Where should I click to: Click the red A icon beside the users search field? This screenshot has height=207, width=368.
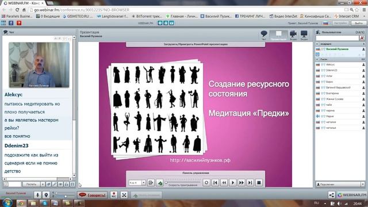pos(362,38)
